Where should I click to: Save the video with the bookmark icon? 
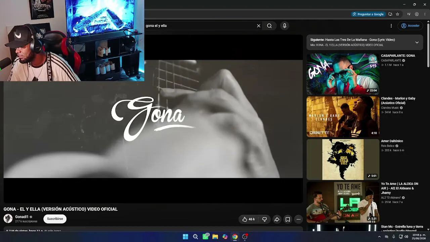pos(288,219)
